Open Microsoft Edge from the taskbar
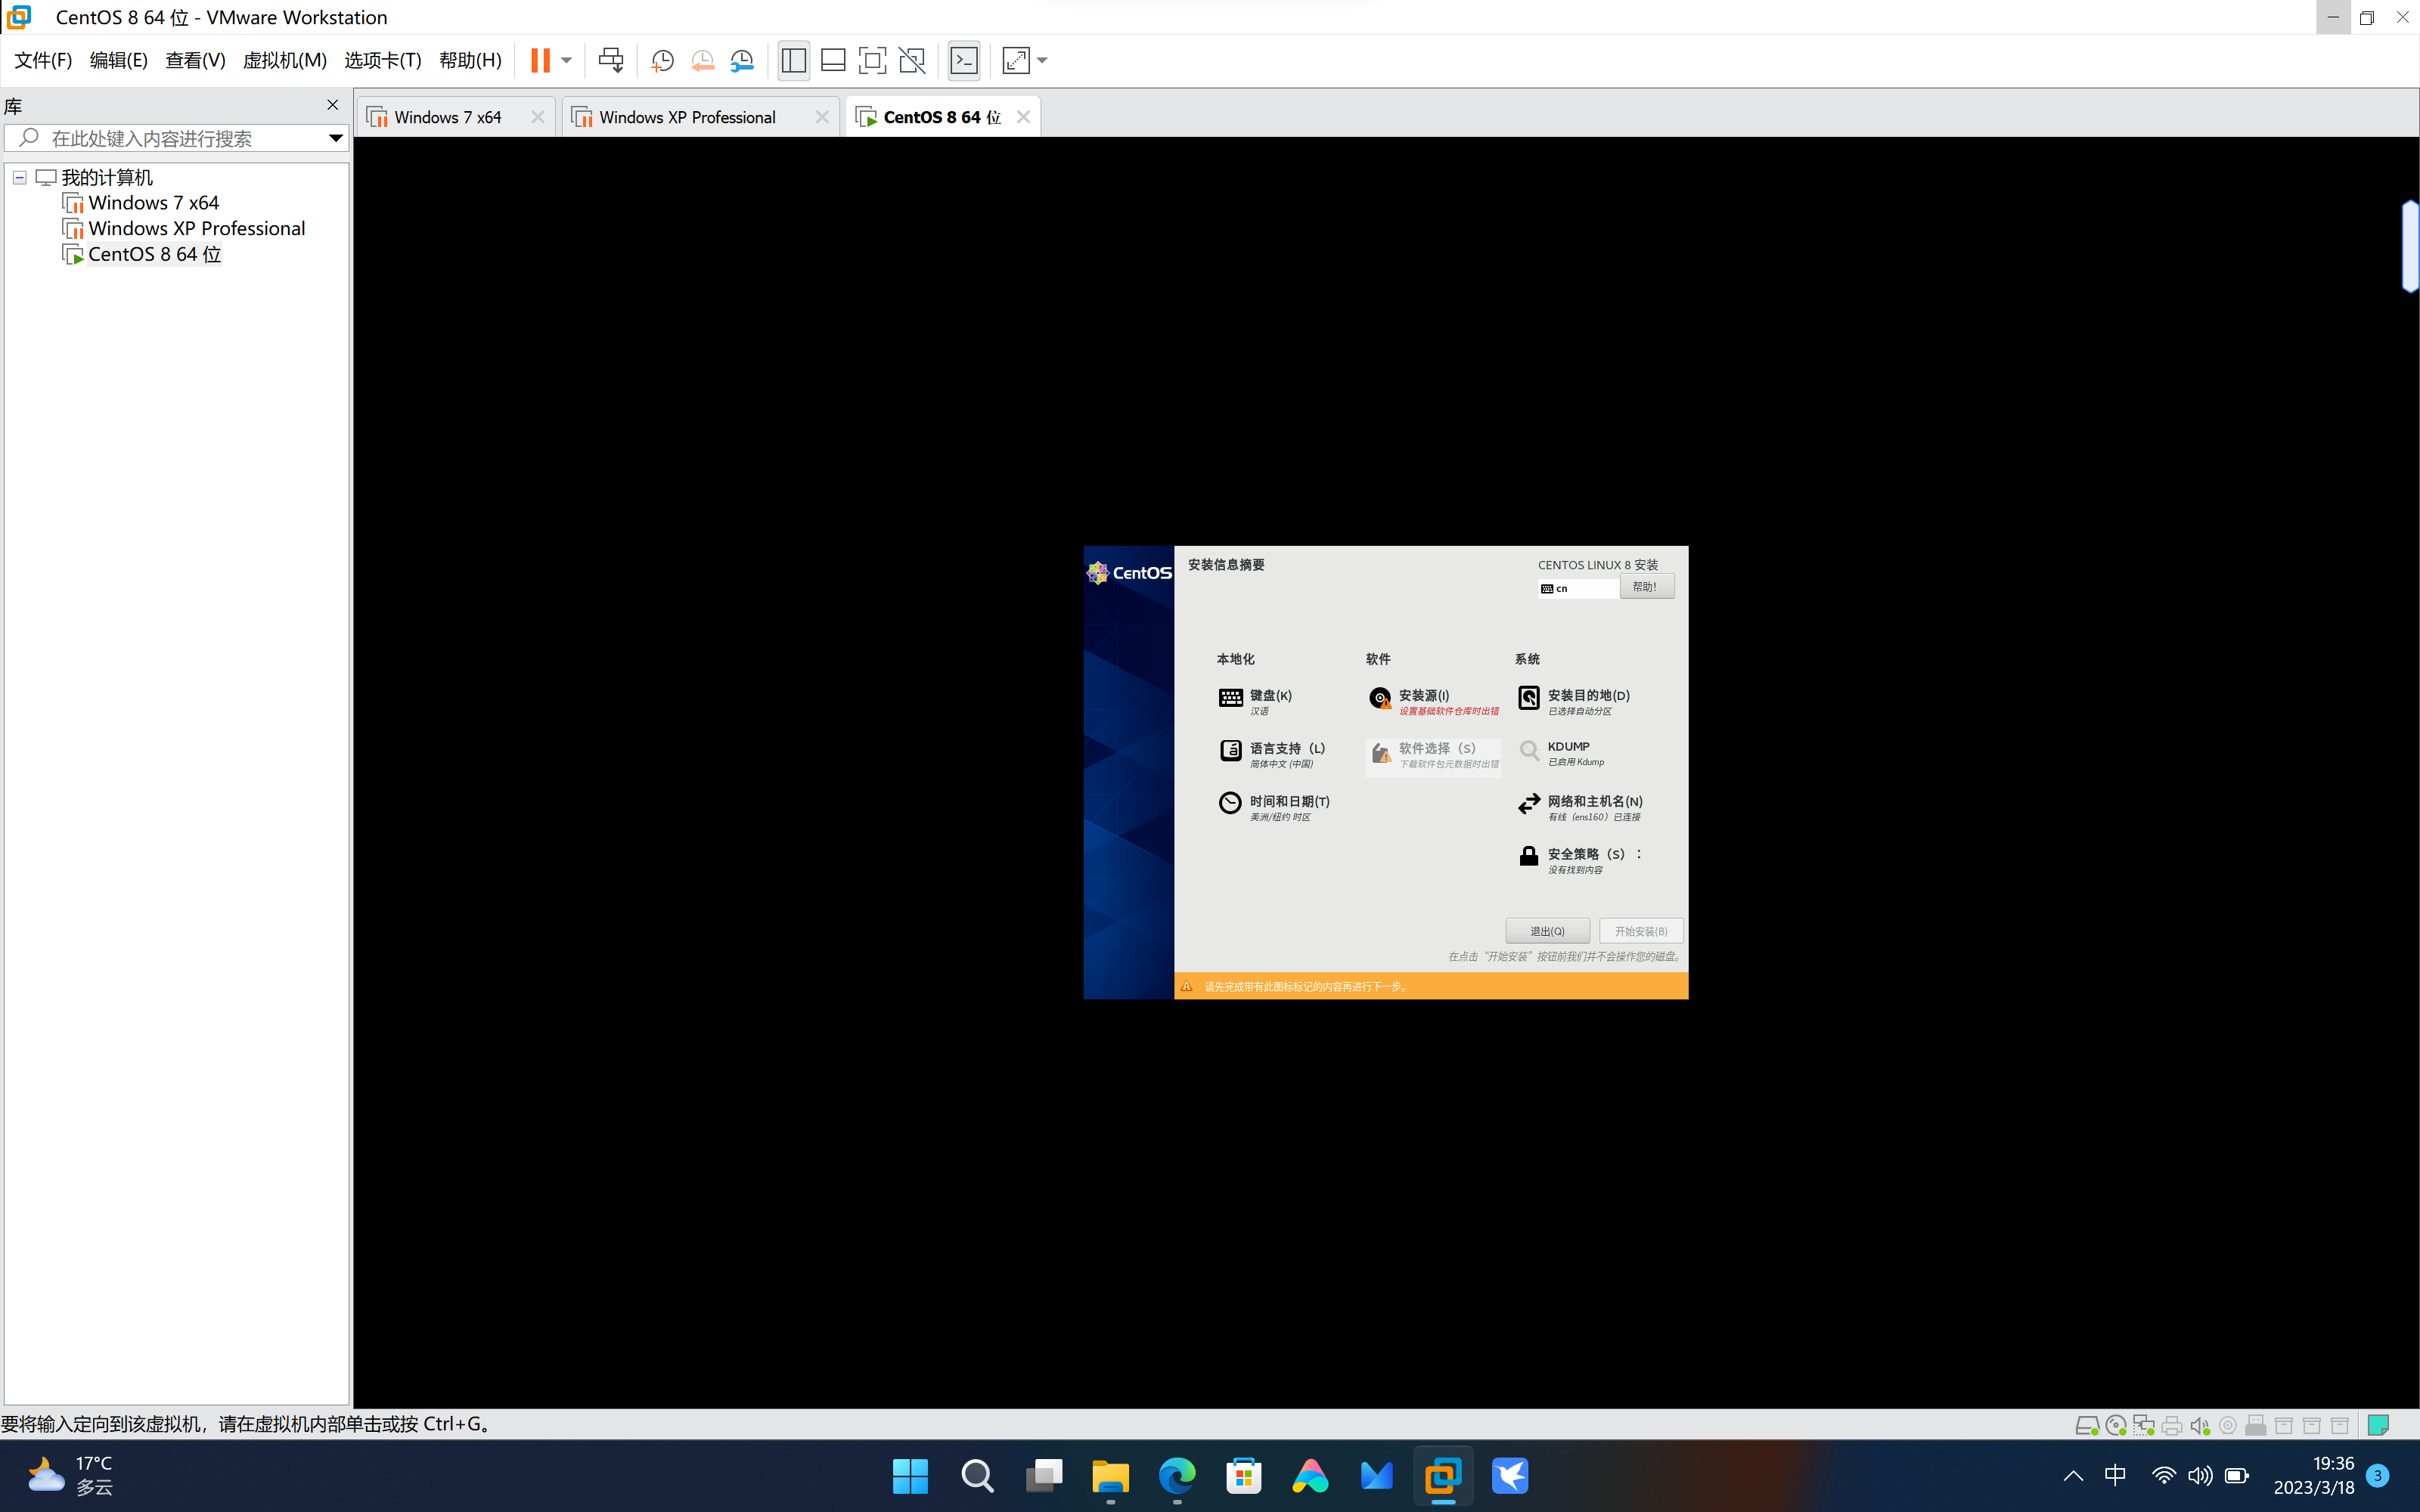Viewport: 2420px width, 1512px height. click(x=1177, y=1476)
